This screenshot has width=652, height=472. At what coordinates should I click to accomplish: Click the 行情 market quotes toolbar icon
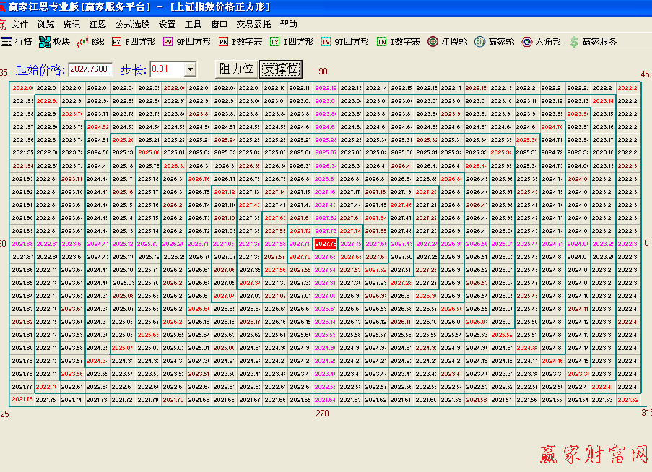point(6,42)
